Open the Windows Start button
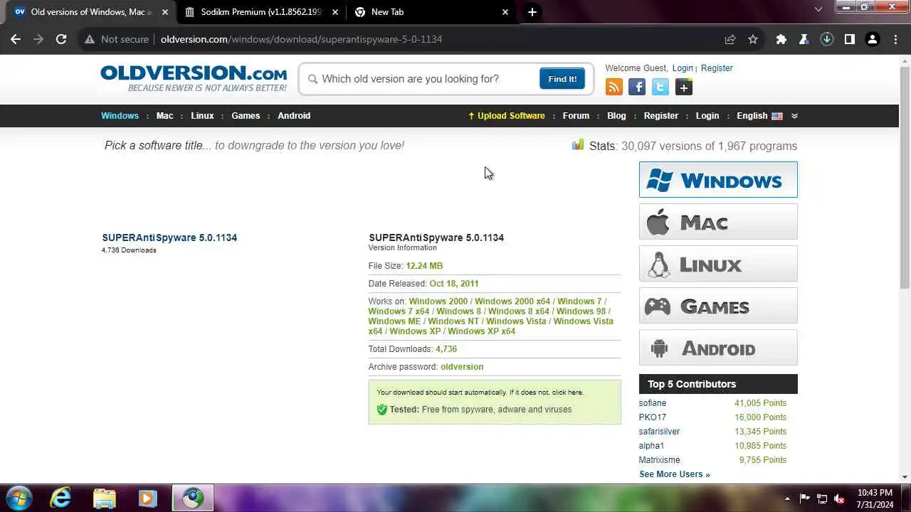Image resolution: width=911 pixels, height=512 pixels. click(19, 498)
